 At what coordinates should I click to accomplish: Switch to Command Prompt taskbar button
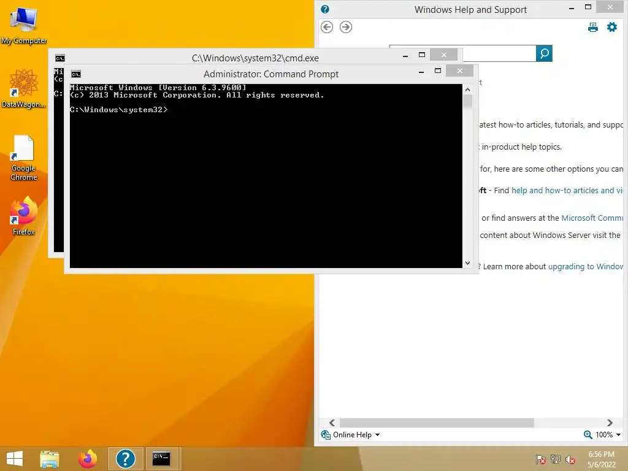pyautogui.click(x=161, y=459)
